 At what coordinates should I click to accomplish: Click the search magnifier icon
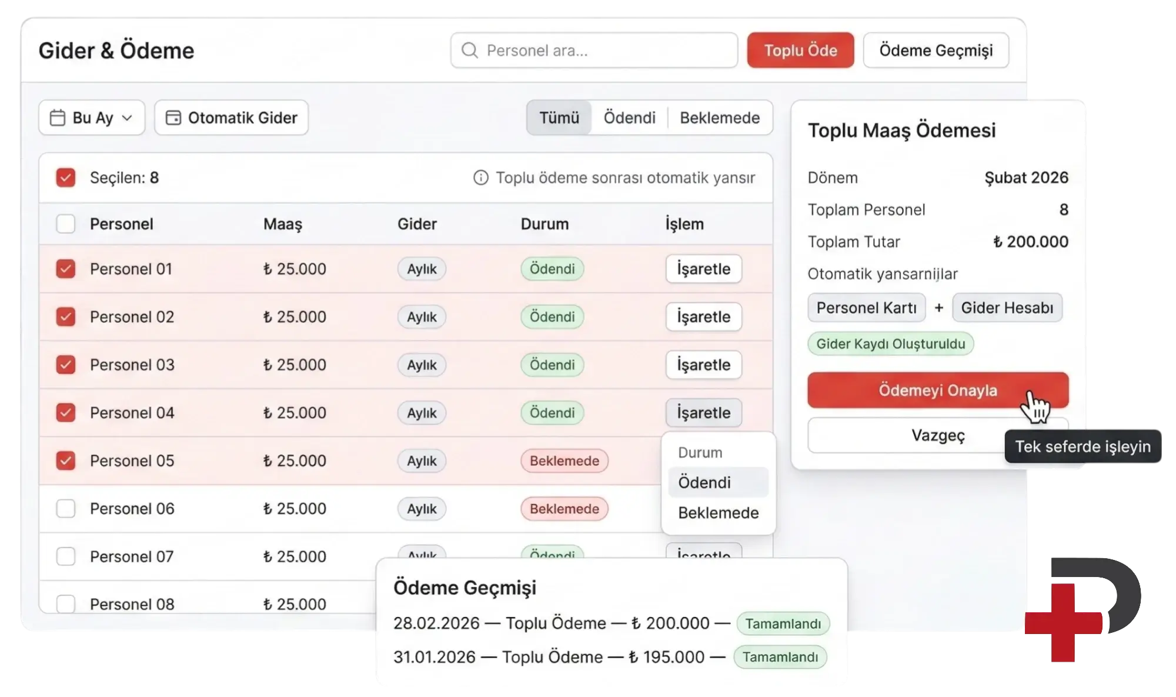469,51
